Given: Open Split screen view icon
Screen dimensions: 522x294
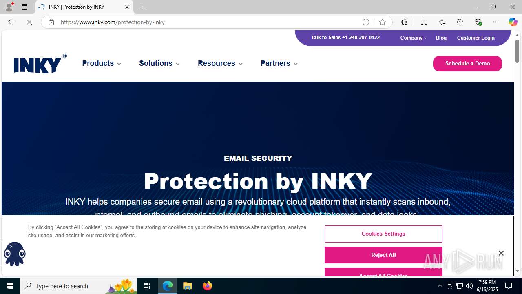Looking at the screenshot, I should point(424,22).
